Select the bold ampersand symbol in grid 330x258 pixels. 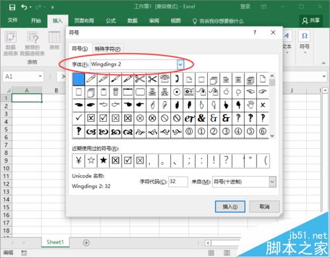pos(201,118)
